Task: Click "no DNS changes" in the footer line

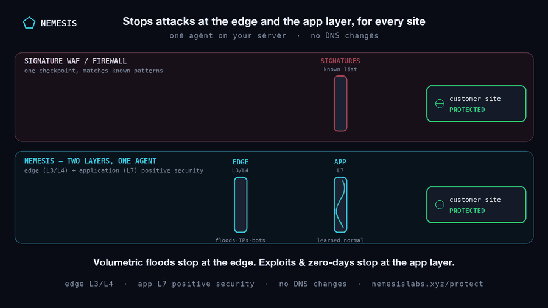Action: coord(313,284)
